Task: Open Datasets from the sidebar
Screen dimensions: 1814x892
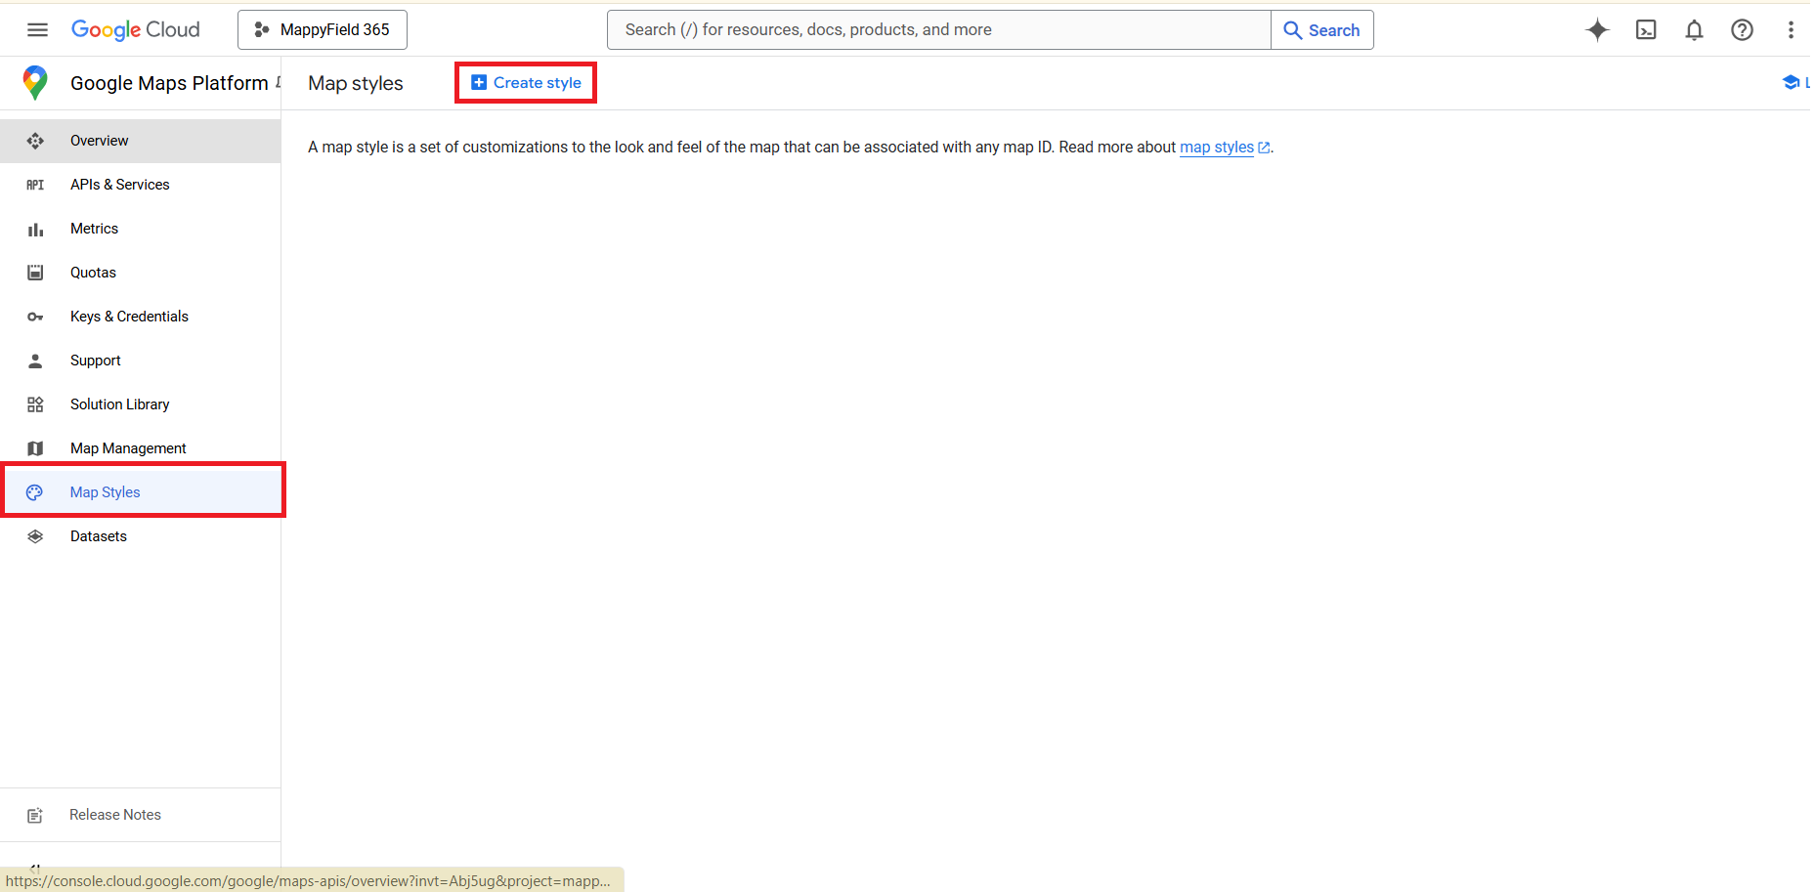Action: click(x=98, y=536)
